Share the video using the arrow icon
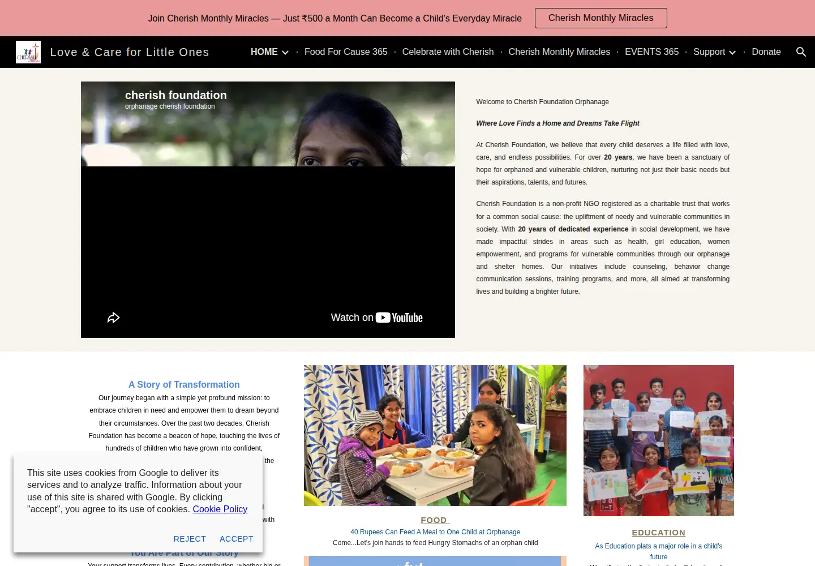 point(114,318)
